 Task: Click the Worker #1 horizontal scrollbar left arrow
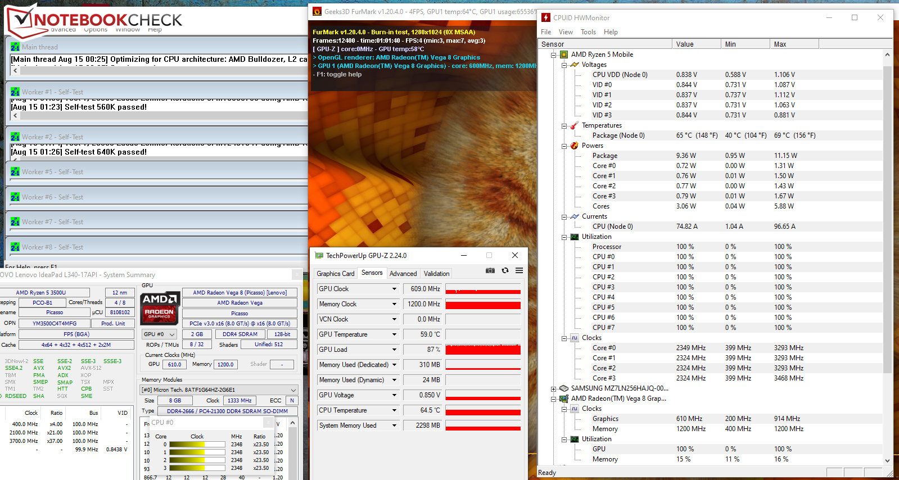15,116
